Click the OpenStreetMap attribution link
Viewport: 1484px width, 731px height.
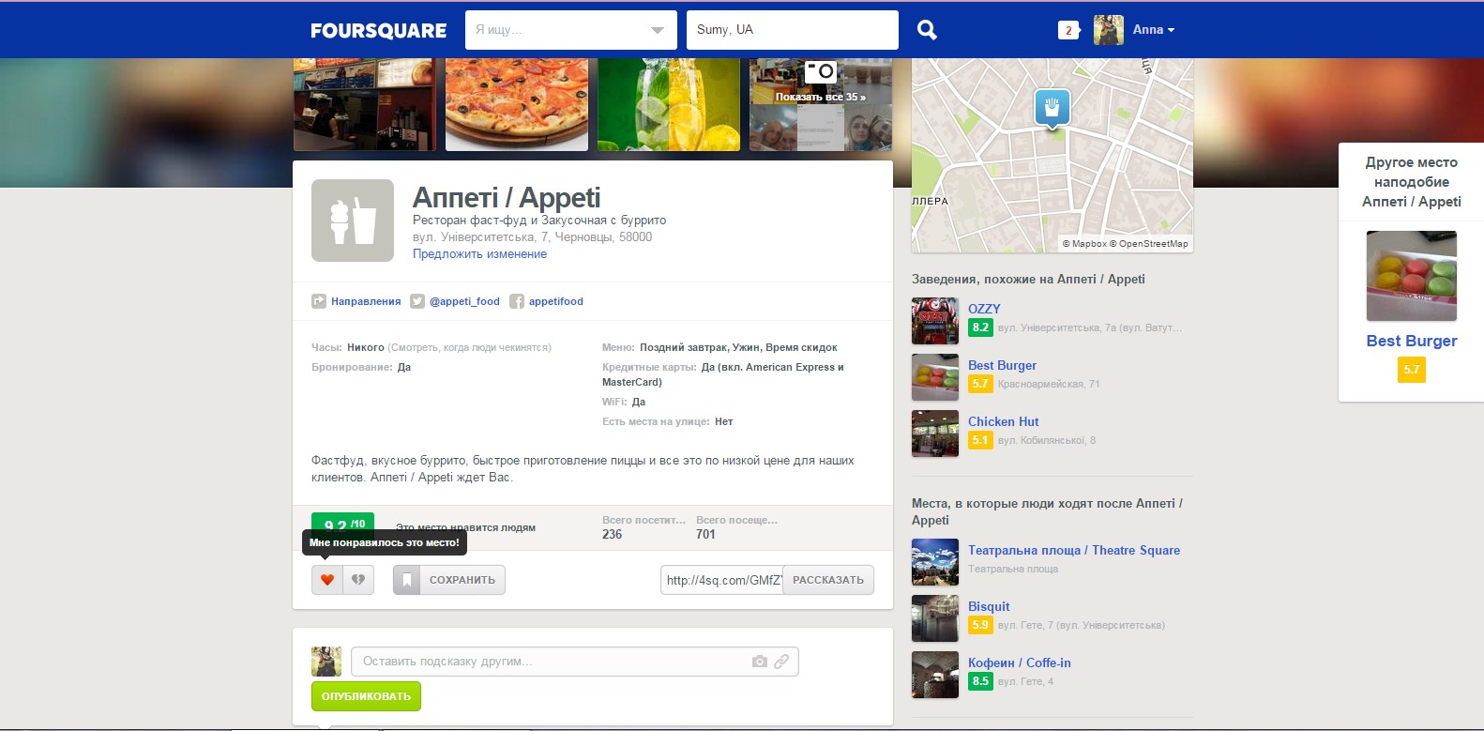(1148, 244)
